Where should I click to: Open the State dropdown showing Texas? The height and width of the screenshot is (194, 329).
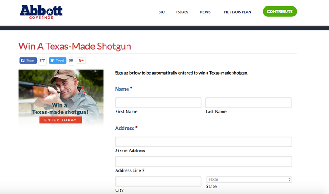[x=249, y=179]
